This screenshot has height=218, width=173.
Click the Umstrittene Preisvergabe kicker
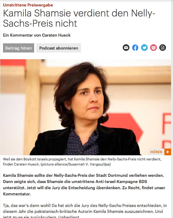click(x=28, y=5)
